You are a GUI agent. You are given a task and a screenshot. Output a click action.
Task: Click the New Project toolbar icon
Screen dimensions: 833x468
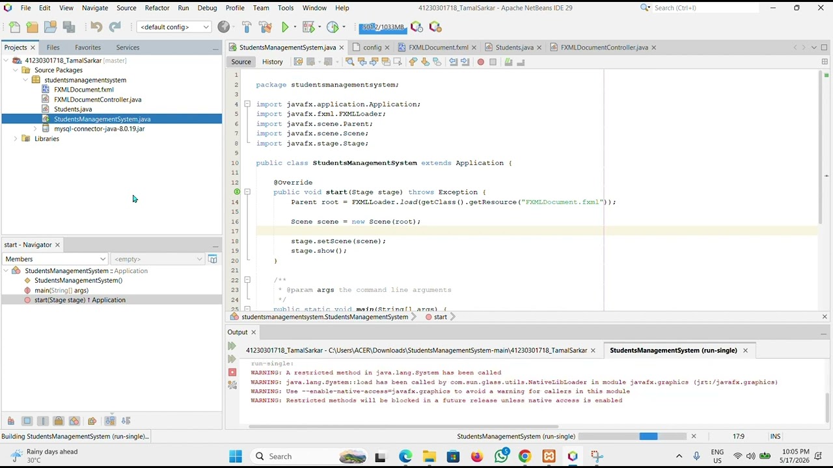(32, 27)
